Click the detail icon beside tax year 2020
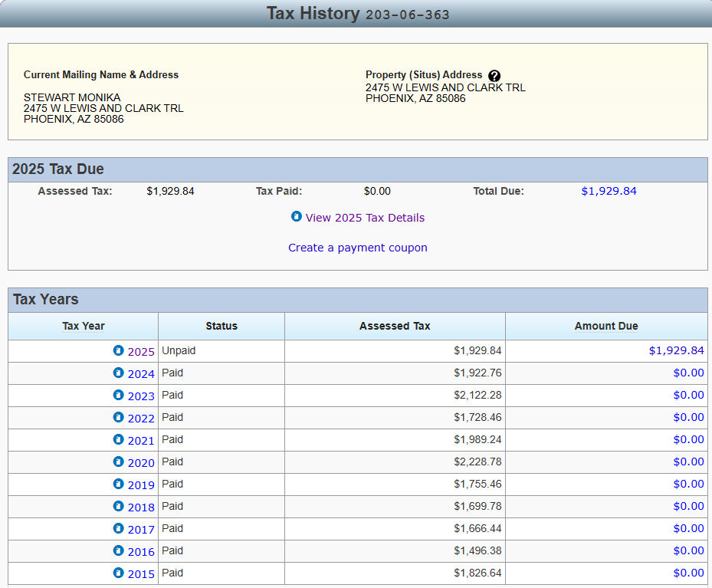 pos(118,462)
